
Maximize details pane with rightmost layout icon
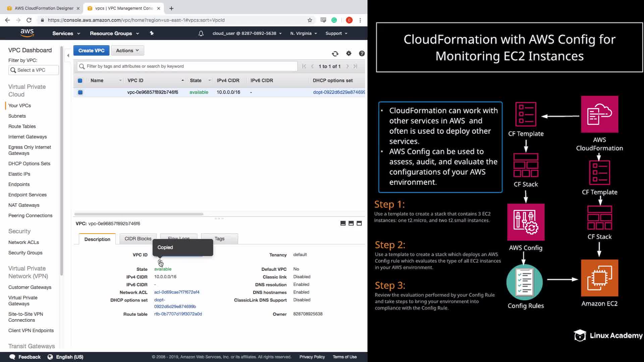coord(359,224)
